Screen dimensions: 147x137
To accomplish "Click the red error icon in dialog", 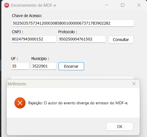I will click(x=20, y=103).
